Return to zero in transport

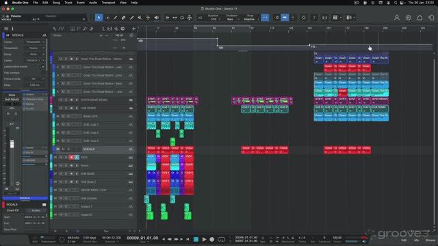(x=188, y=239)
